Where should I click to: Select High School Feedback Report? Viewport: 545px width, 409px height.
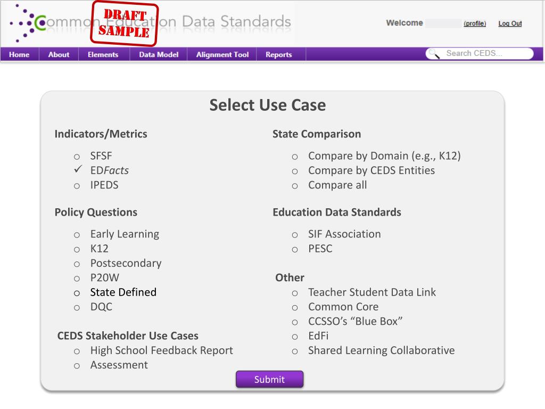tap(77, 351)
